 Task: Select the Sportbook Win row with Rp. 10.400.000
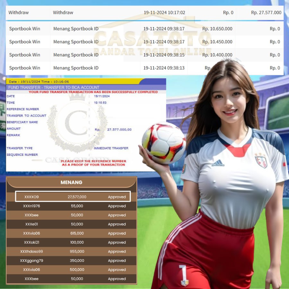click(x=144, y=55)
